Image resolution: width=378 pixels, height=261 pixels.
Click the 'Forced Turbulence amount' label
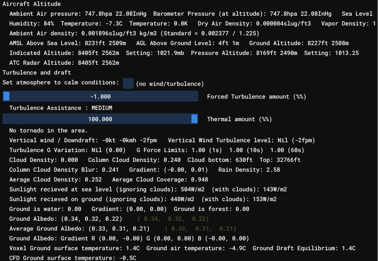point(256,97)
